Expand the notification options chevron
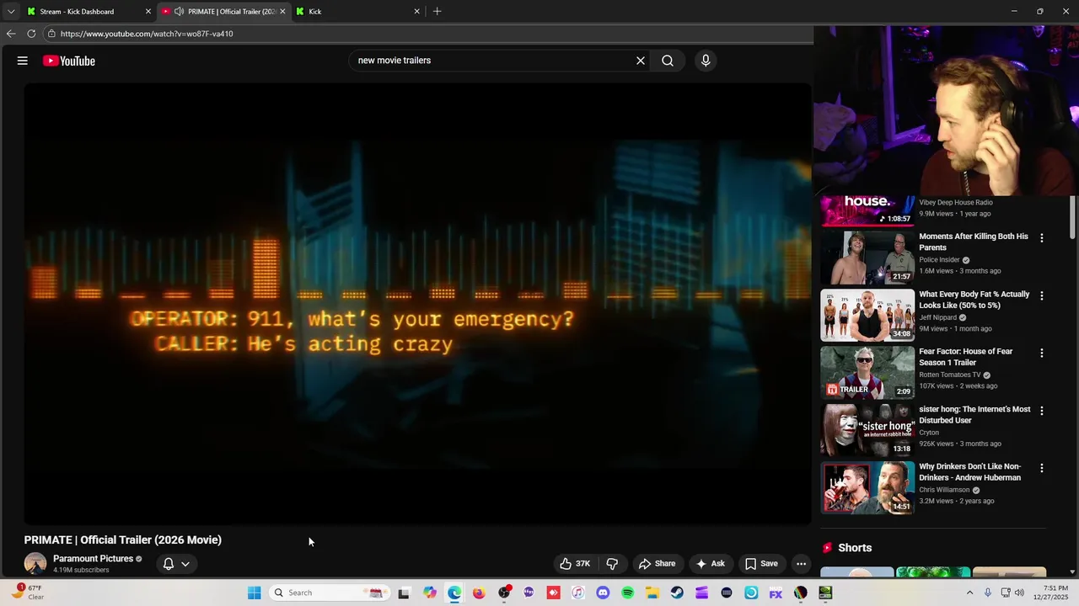Screen dimensions: 1079x606 tap(185, 564)
